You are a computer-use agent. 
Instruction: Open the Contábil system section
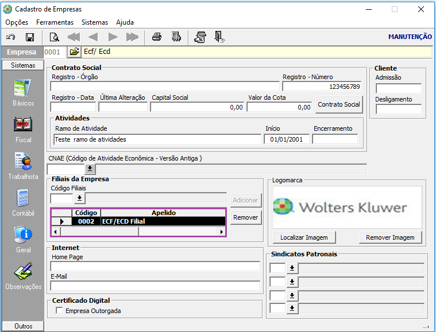(x=23, y=203)
